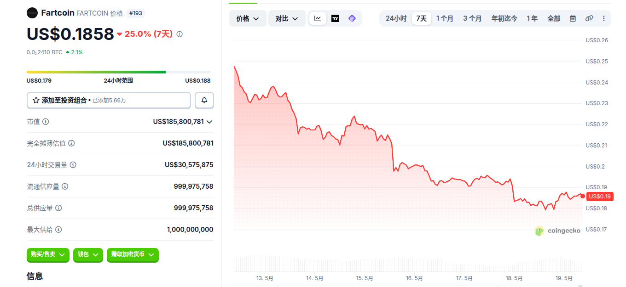The image size is (626, 287).
Task: Click the US$0.26 axis label
Action: pyautogui.click(x=597, y=40)
